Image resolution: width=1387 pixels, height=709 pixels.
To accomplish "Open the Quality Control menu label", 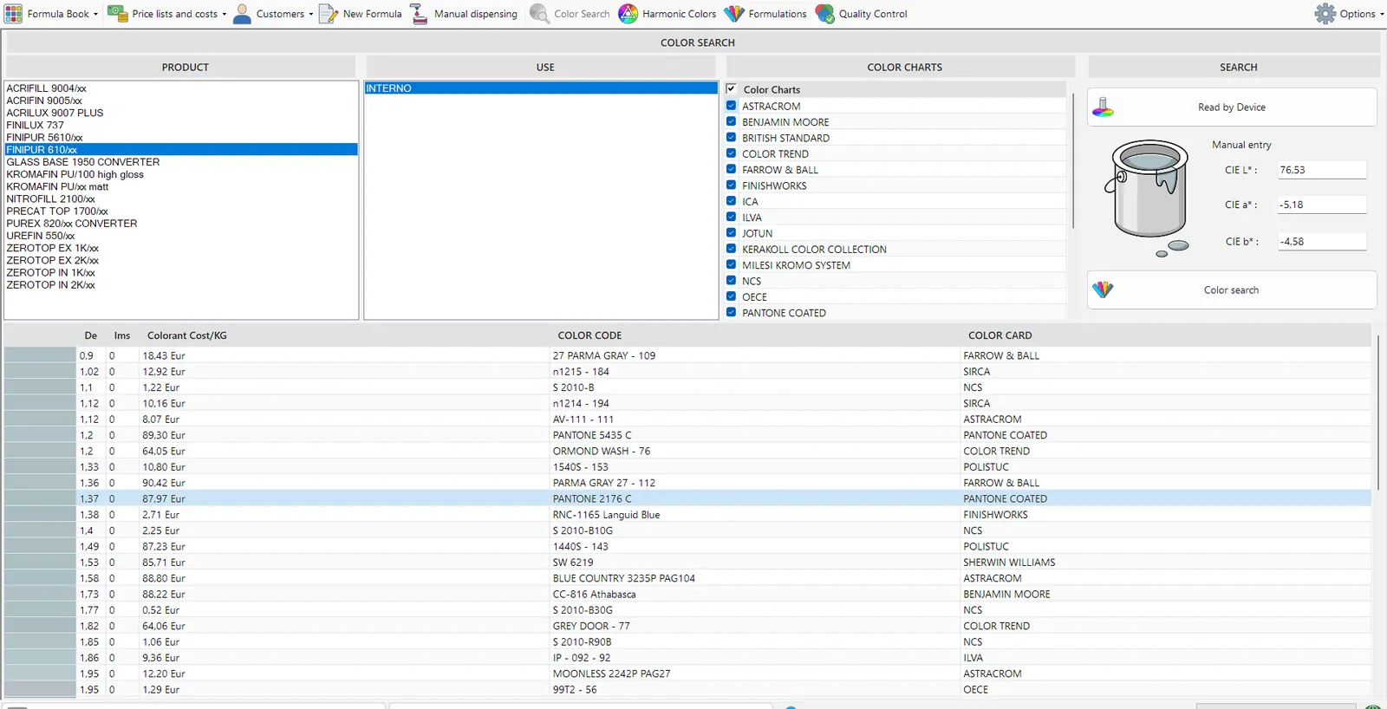I will [x=873, y=14].
